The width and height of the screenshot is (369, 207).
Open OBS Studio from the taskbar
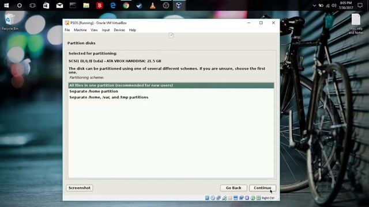coord(166,5)
